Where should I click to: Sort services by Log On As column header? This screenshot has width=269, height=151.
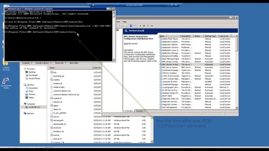tap(225, 36)
